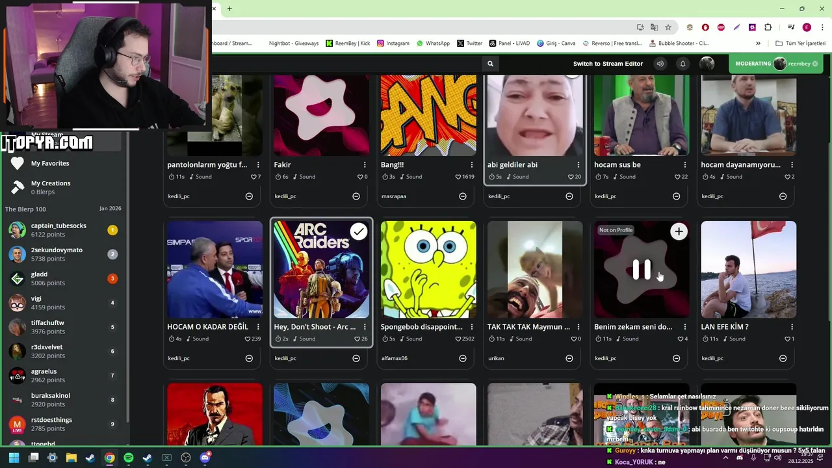Open the AdBlock Plus ABP extension
This screenshot has width=832, height=468.
point(721,27)
